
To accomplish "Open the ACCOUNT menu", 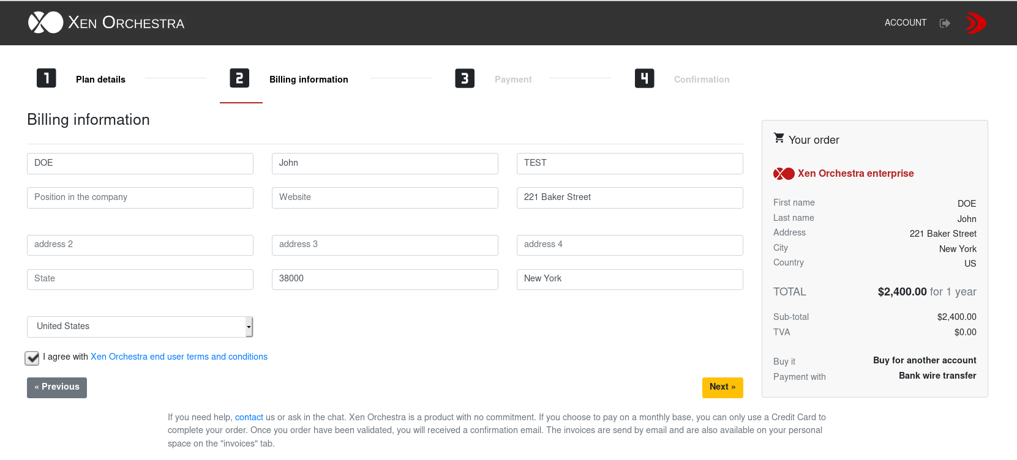I will (905, 23).
